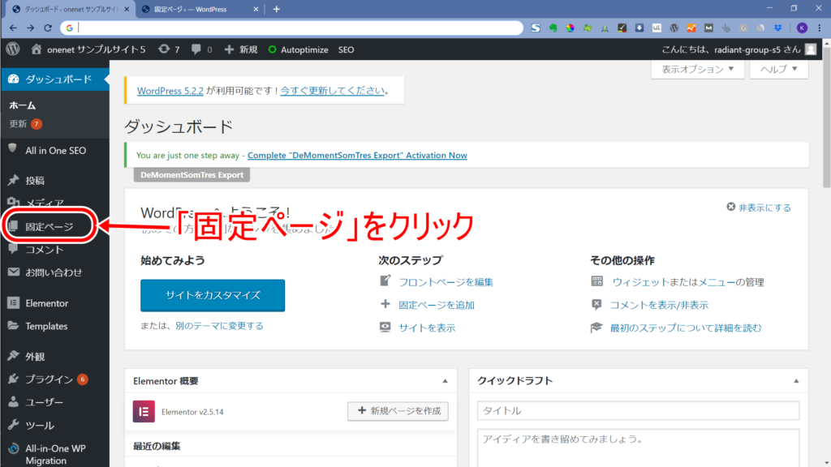Collapse the Elementor 概要 widget
Image resolution: width=831 pixels, height=467 pixels.
tap(444, 380)
